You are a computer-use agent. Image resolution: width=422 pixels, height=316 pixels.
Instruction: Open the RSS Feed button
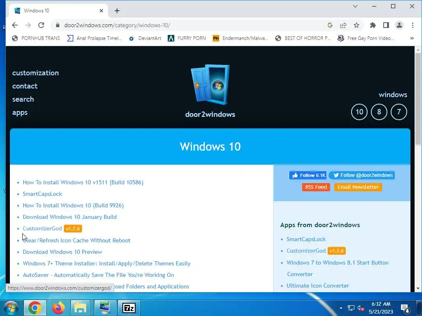tap(316, 187)
